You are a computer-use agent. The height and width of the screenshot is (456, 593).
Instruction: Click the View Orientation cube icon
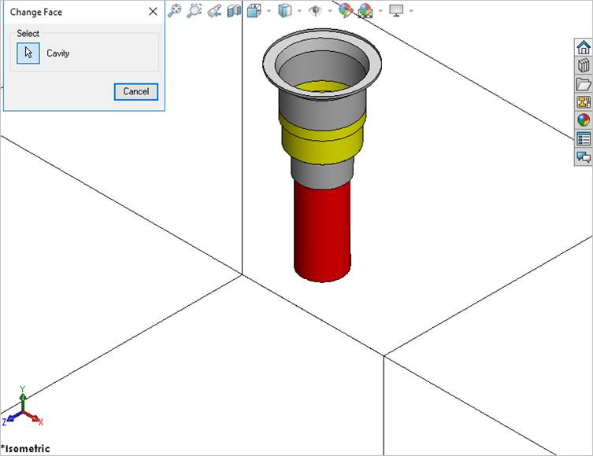pos(254,10)
